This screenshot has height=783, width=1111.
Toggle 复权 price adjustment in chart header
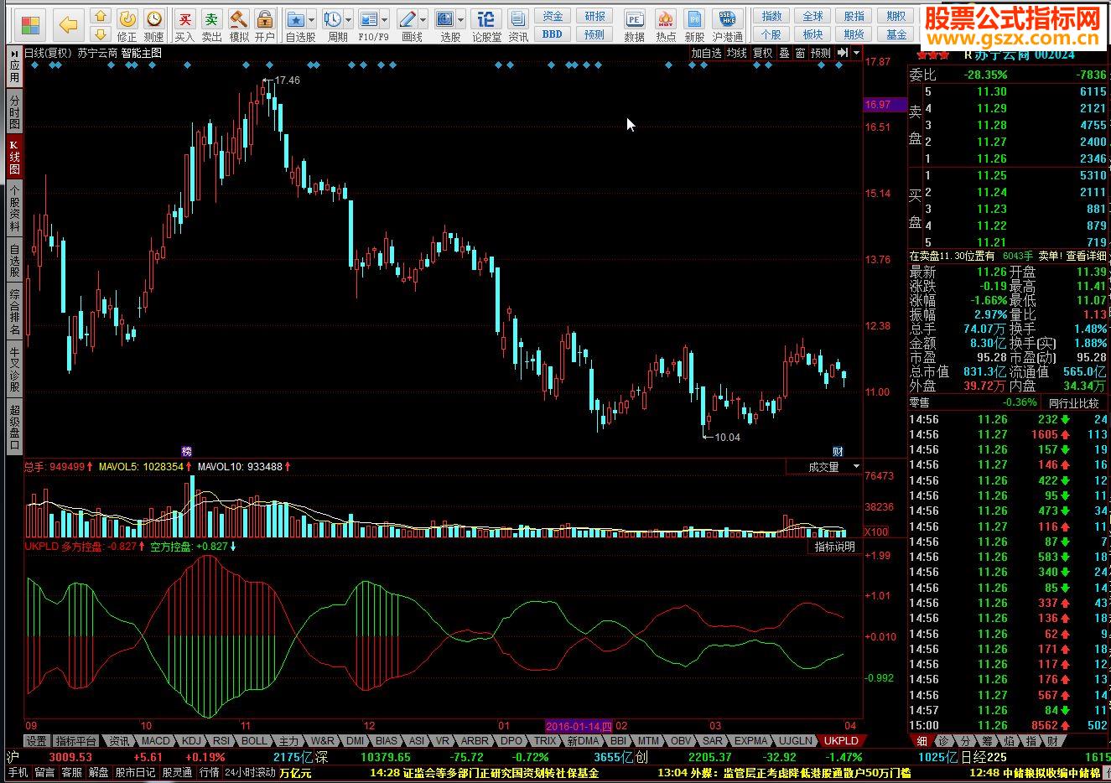point(762,53)
